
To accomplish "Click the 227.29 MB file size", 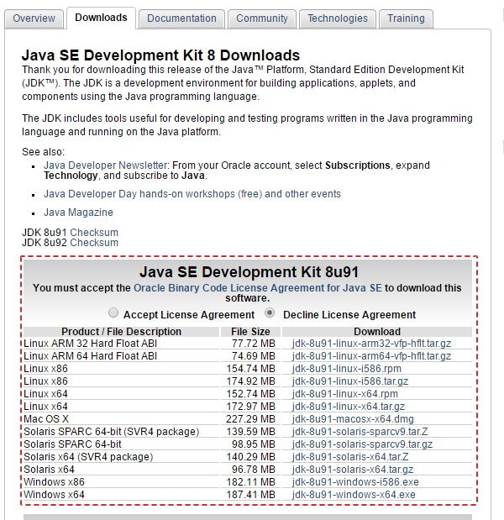I will (x=250, y=419).
